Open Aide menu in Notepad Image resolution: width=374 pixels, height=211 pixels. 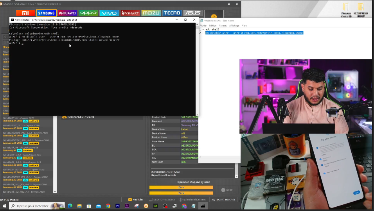coord(244,25)
